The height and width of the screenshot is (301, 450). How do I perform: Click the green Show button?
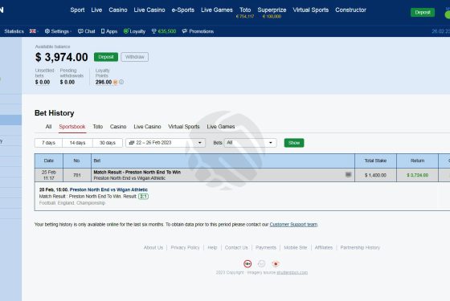pos(294,143)
